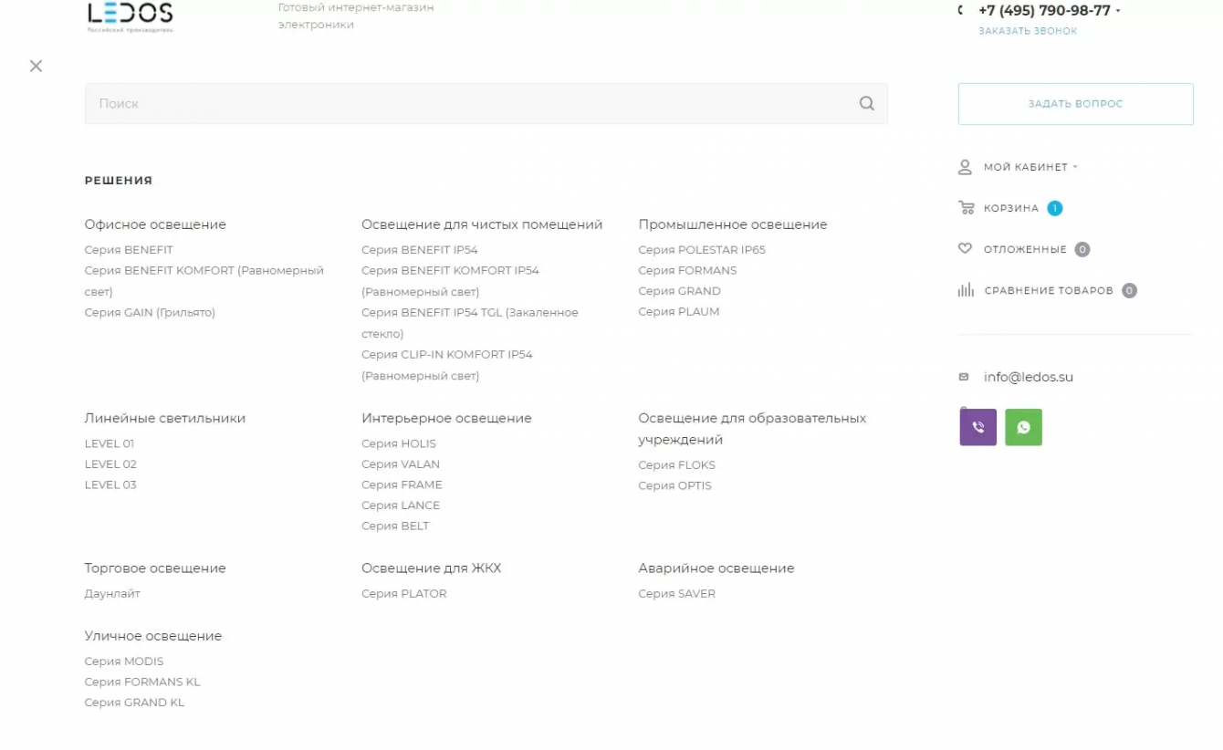Click the info@ledos.su email link
Screen dimensions: 1223x750
(x=1028, y=377)
